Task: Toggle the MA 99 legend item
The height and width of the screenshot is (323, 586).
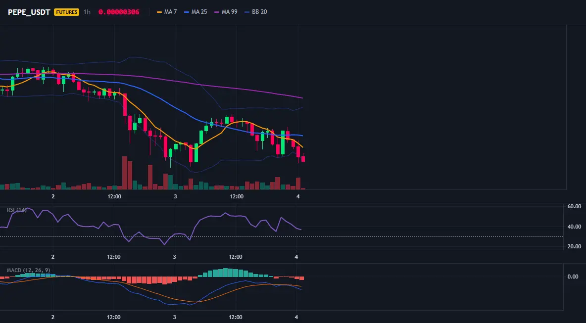Action: tap(226, 12)
